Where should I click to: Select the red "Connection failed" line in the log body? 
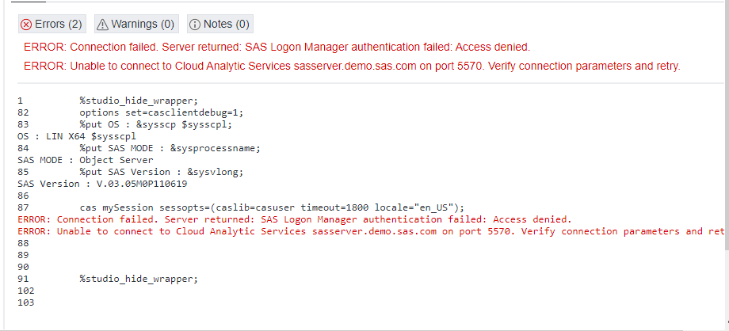(x=294, y=219)
